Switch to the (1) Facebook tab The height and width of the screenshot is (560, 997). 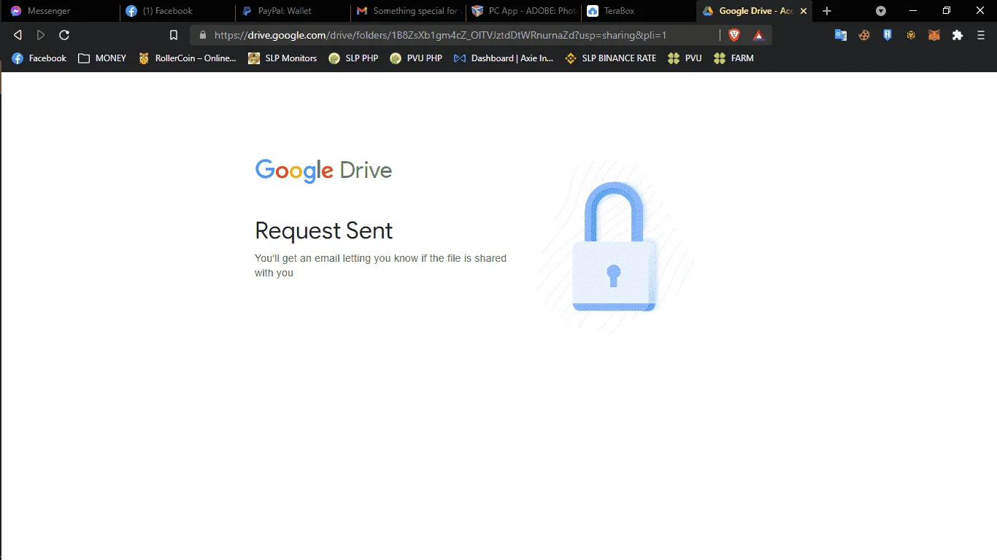pyautogui.click(x=177, y=11)
